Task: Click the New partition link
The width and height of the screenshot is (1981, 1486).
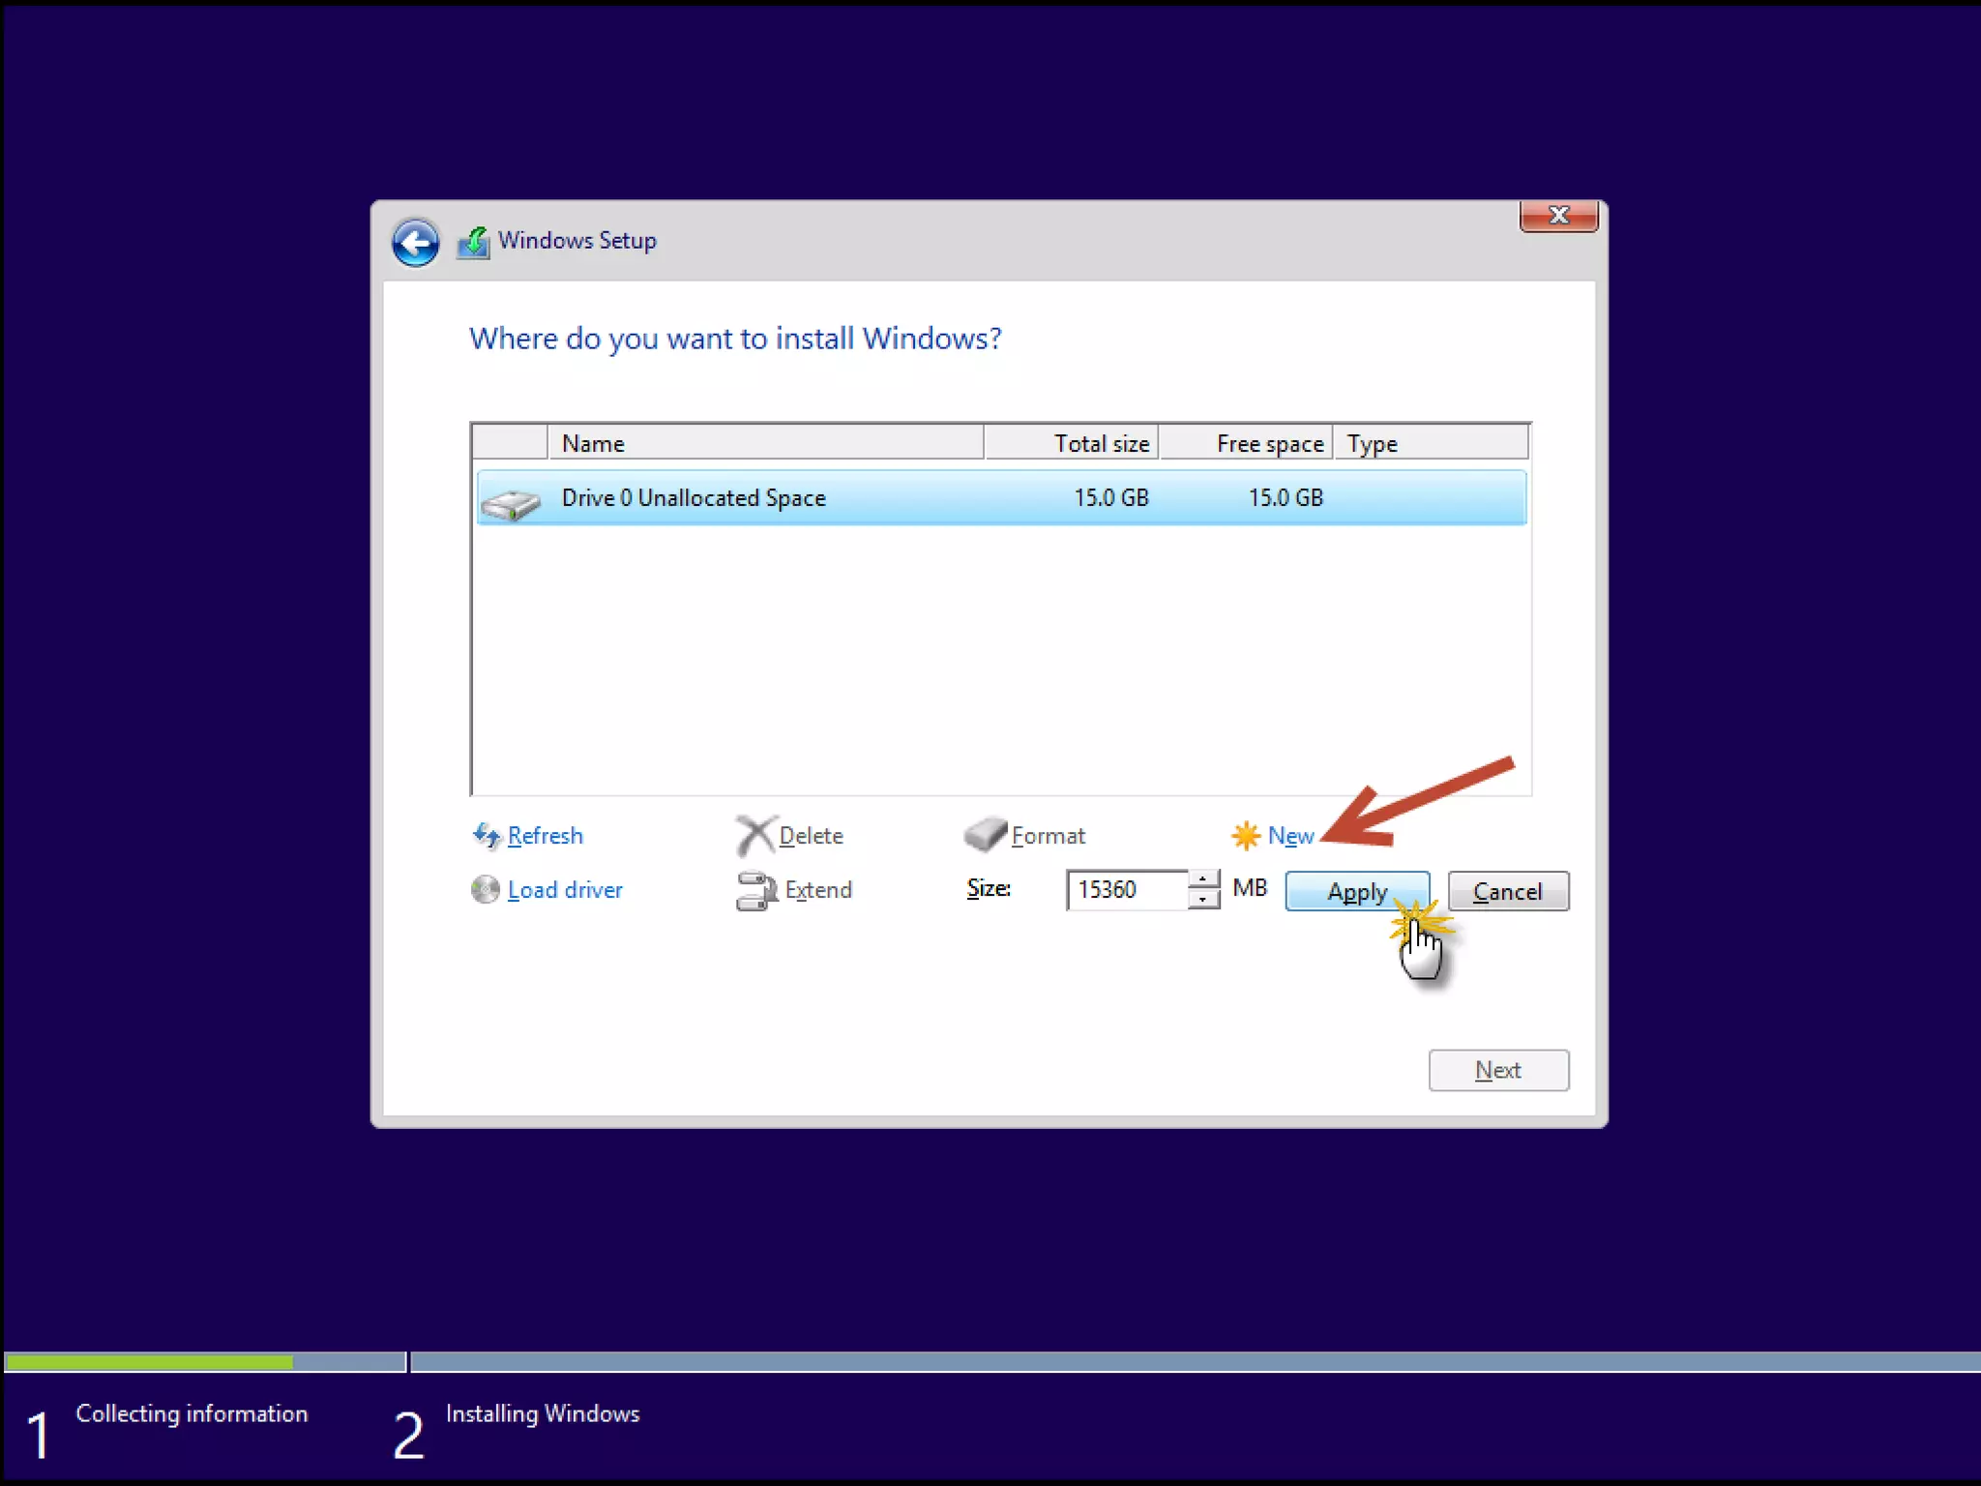Action: pos(1290,836)
